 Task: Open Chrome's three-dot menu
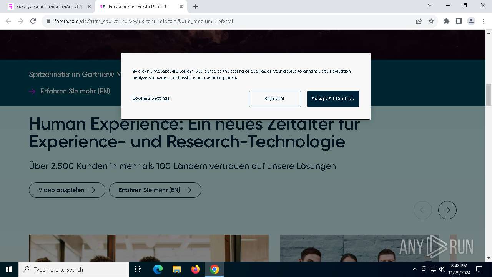point(483,21)
